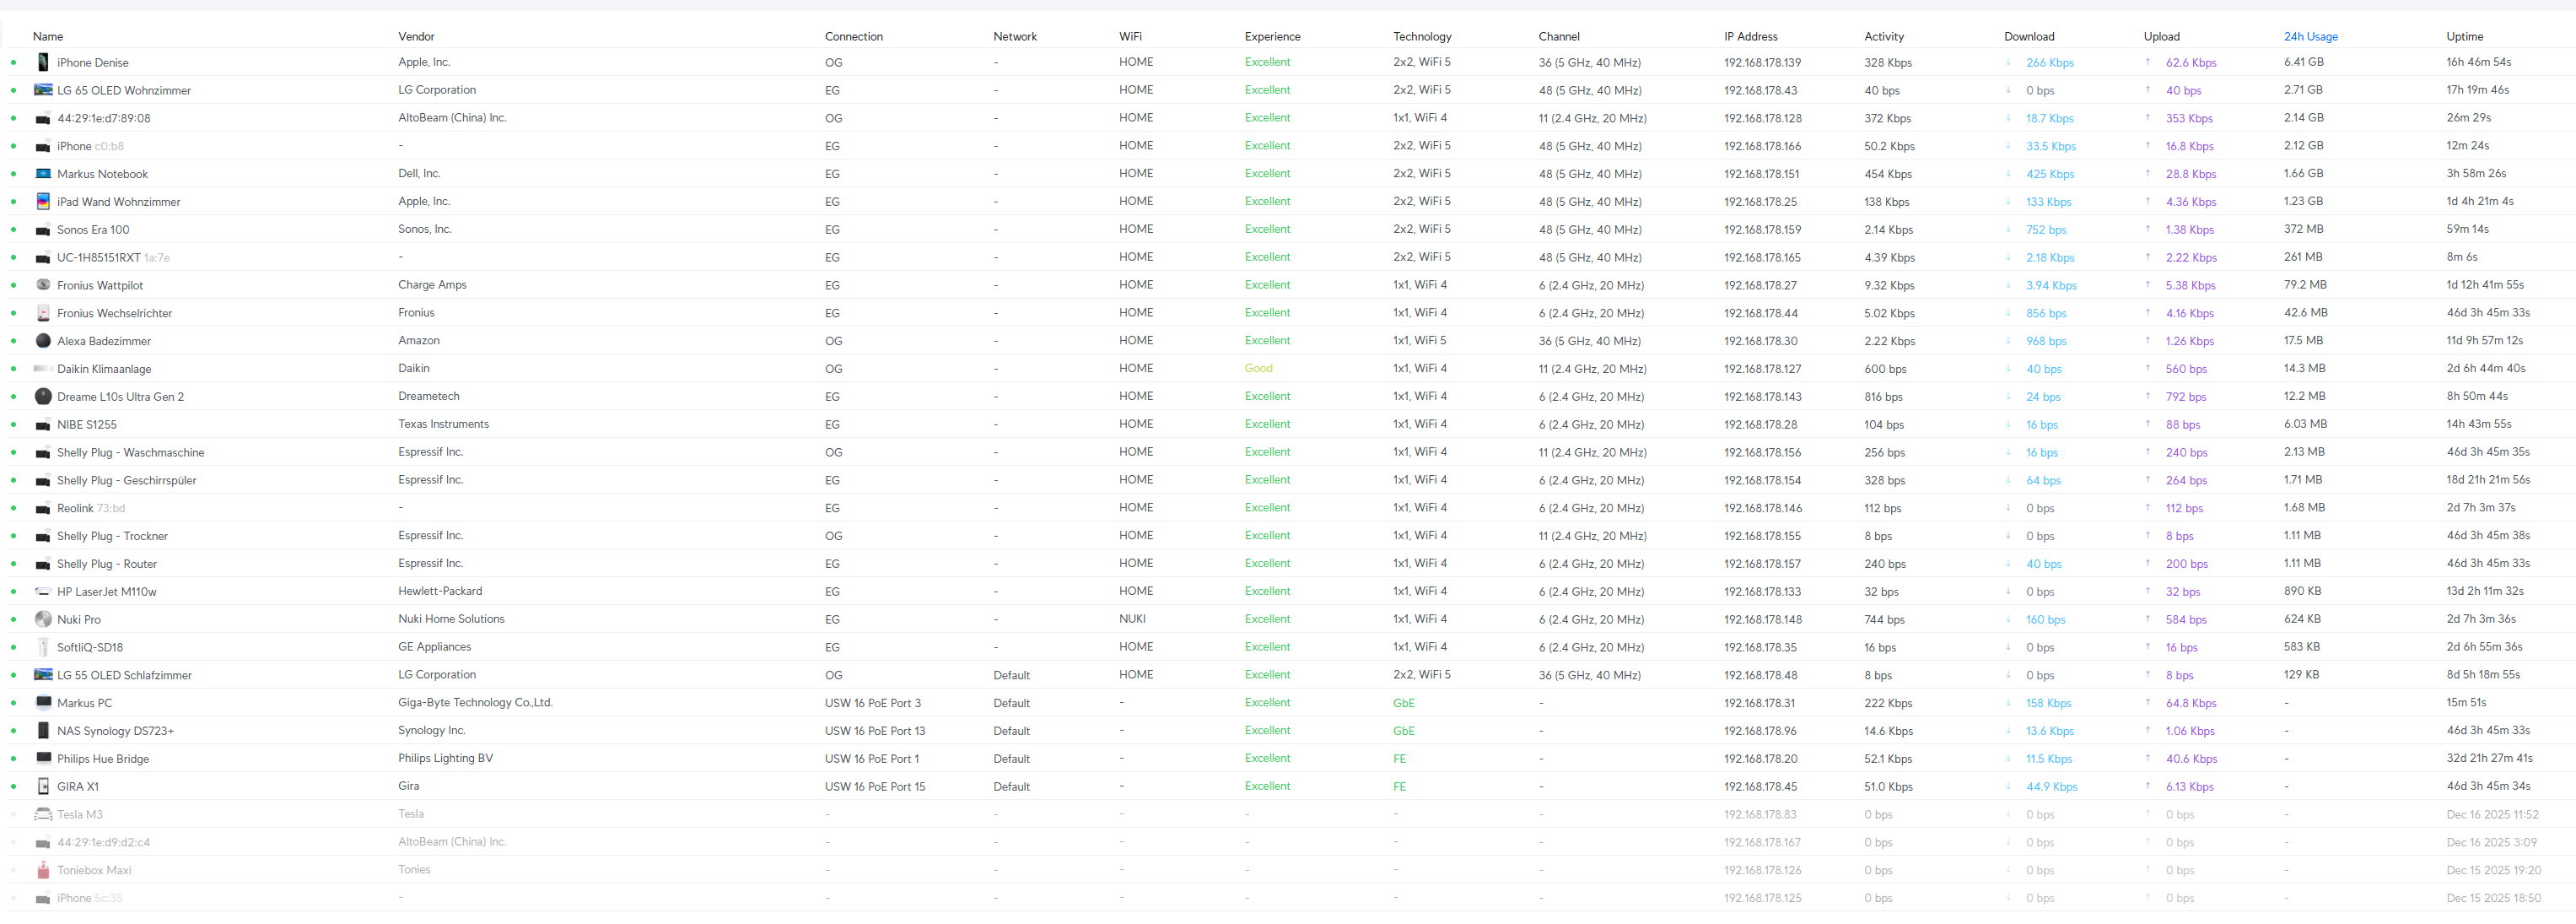Click the Name column header

point(48,37)
